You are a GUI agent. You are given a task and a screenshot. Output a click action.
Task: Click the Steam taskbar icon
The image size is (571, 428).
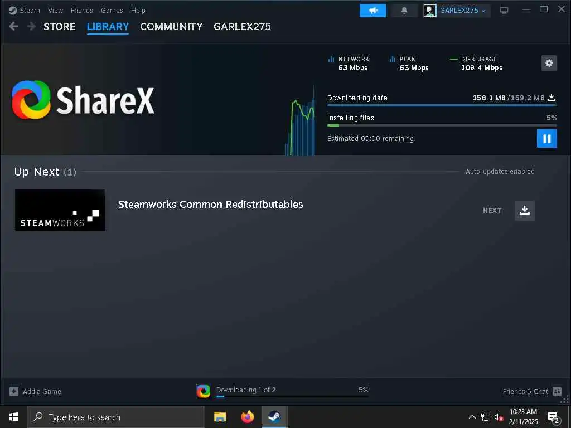point(274,417)
